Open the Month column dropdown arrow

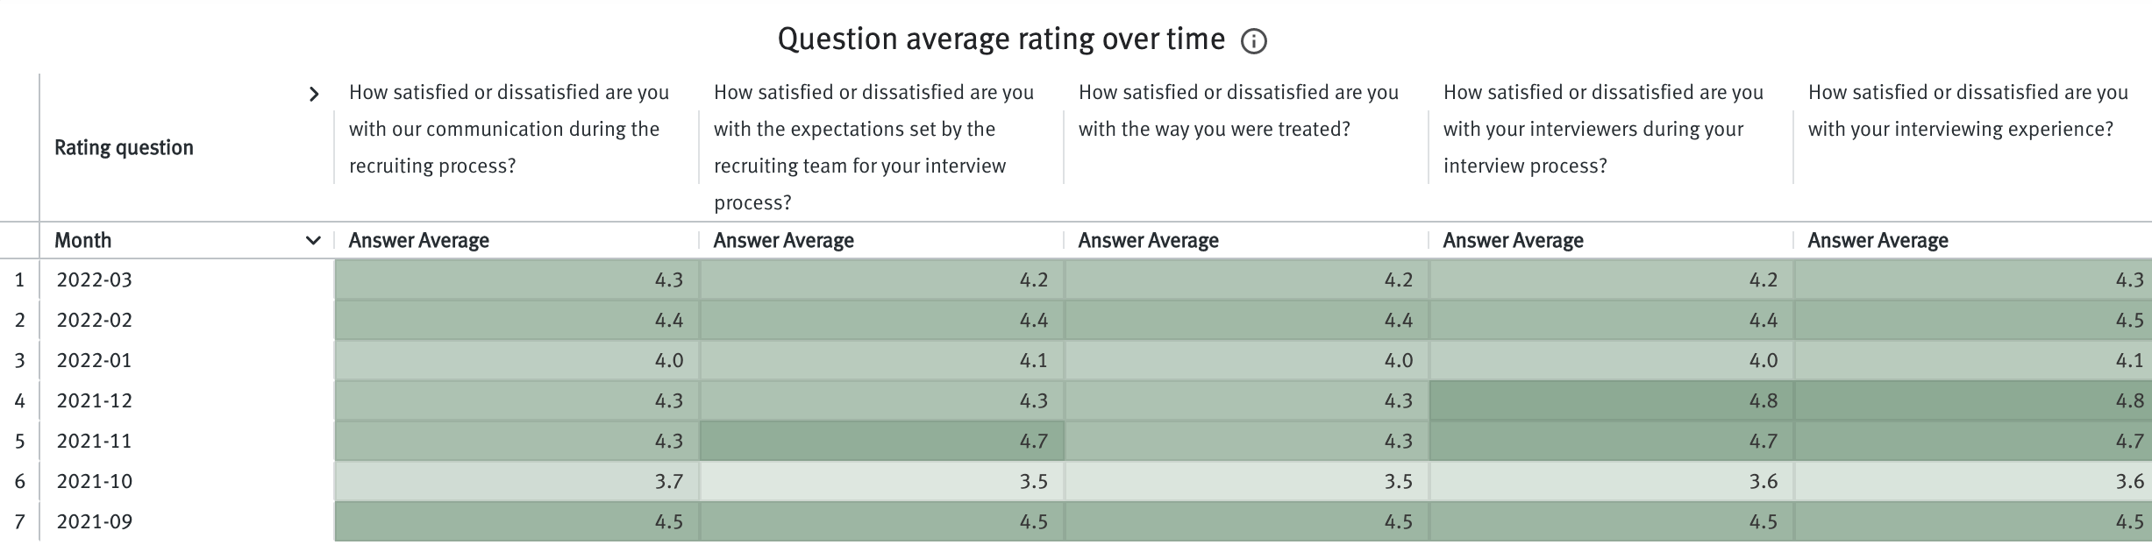(x=315, y=239)
